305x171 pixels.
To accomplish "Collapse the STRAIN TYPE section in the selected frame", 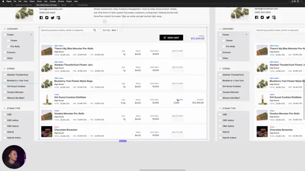I will coord(5,108).
